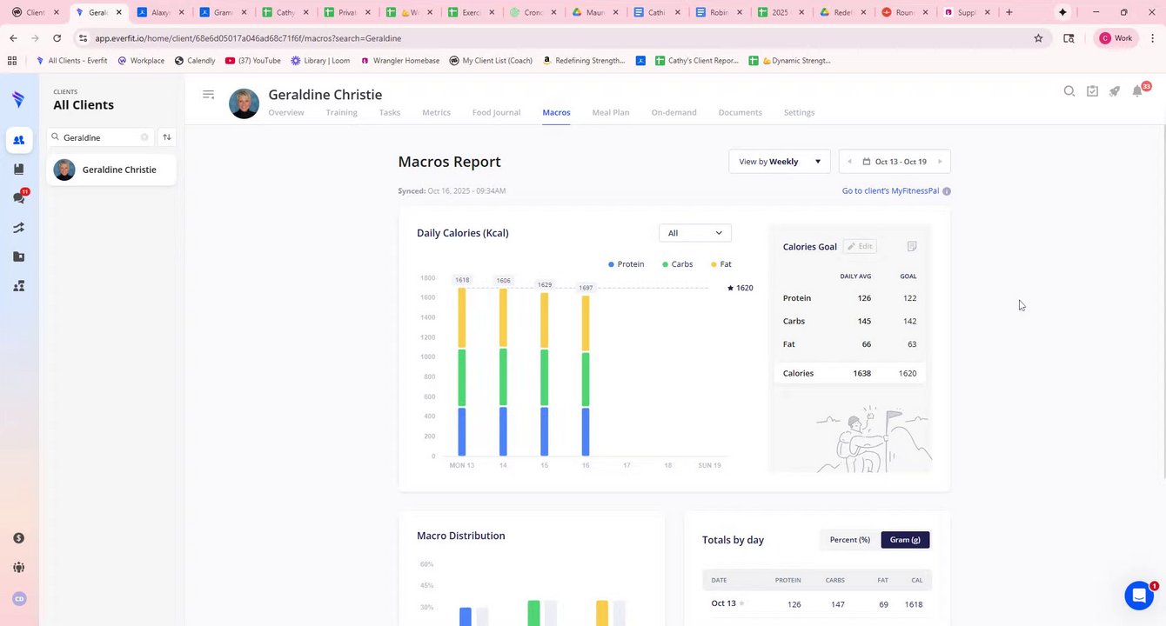Bookmark this page with the star icon

[1038, 38]
